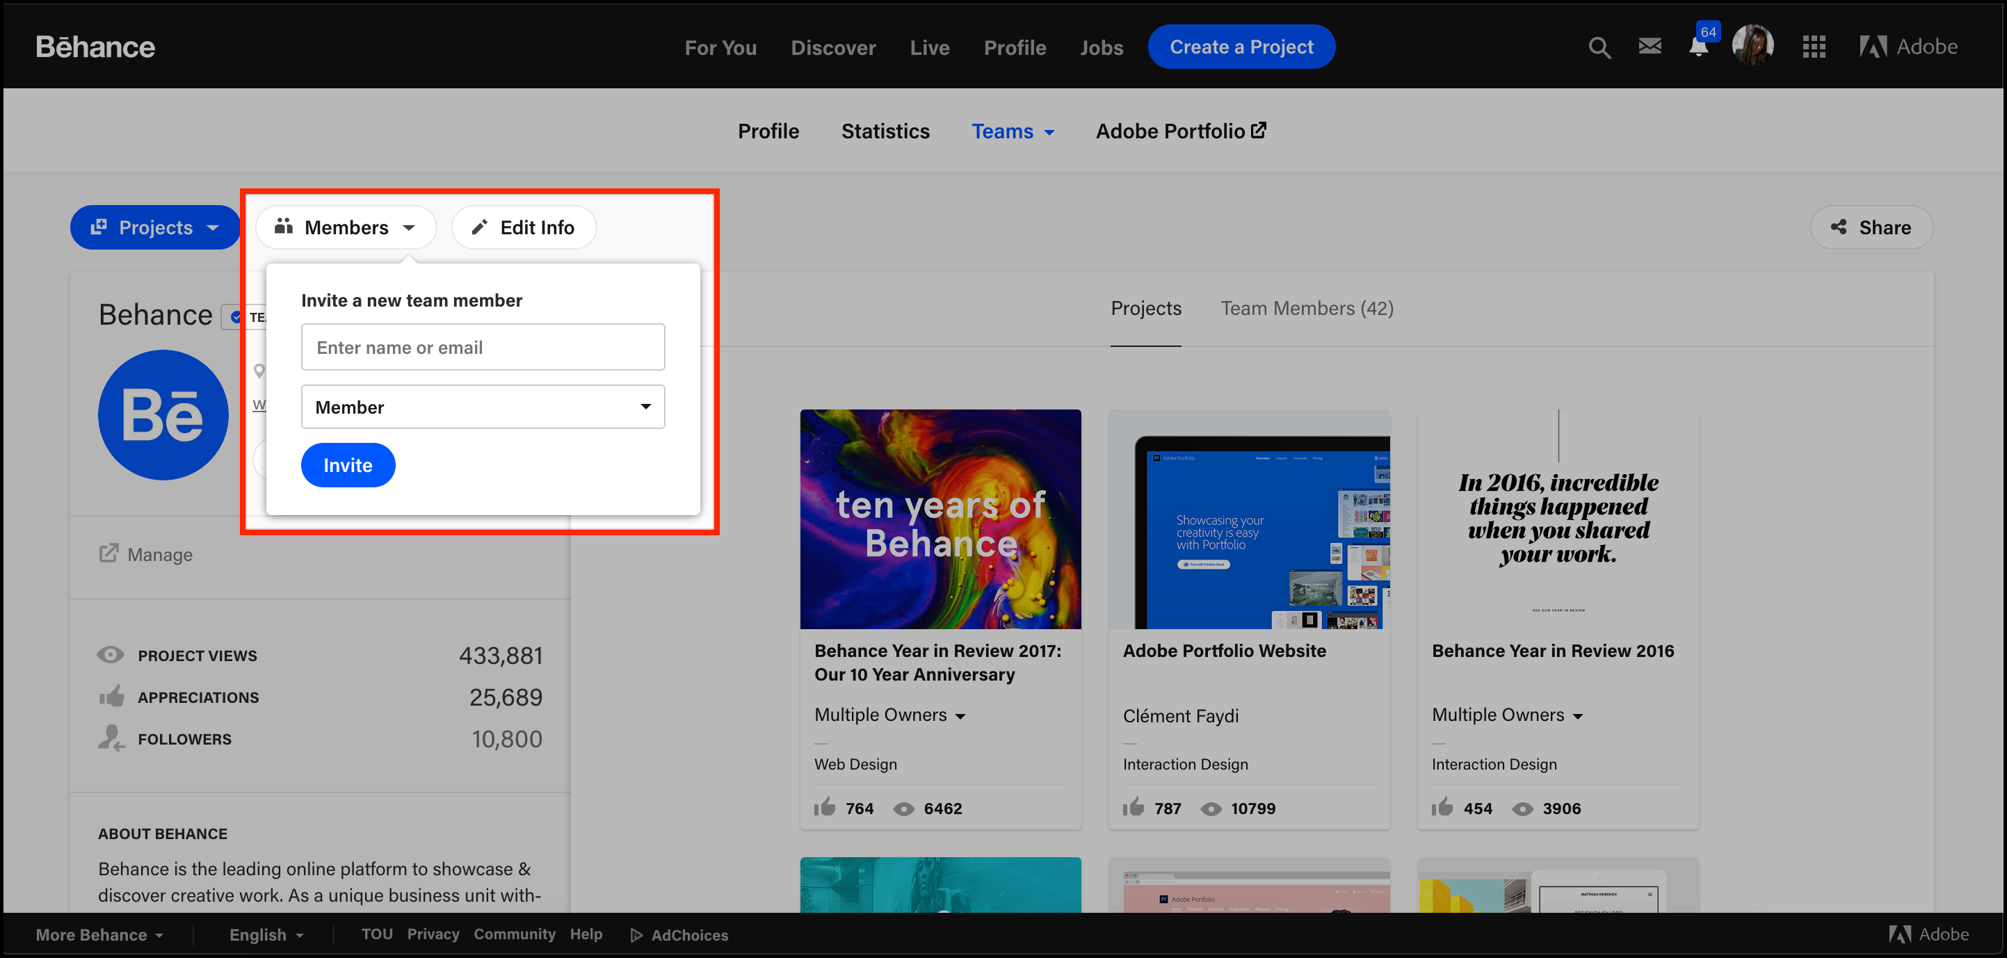Viewport: 2007px width, 958px height.
Task: Click the Clément Faydi owner name
Action: [x=1180, y=716]
